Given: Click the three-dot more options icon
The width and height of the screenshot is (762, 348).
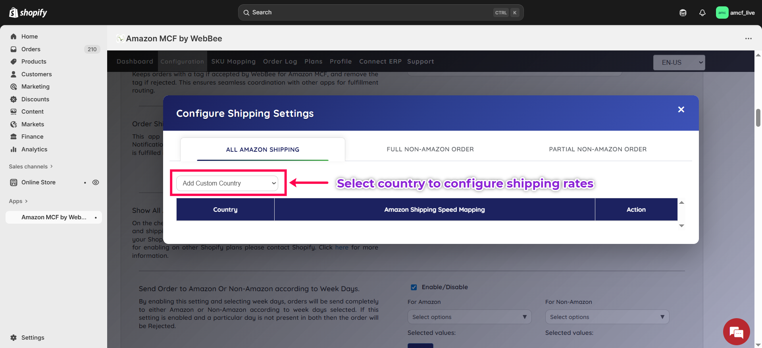Looking at the screenshot, I should click(748, 39).
